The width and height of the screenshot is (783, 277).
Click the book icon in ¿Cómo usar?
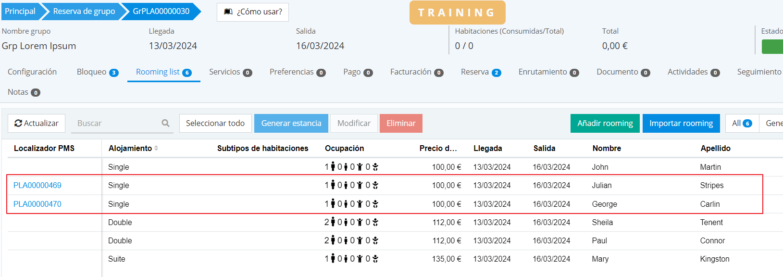click(x=228, y=12)
